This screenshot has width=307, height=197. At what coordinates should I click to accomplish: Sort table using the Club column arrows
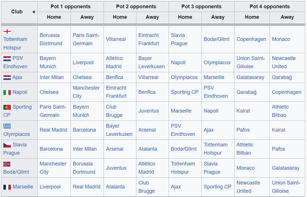coord(34,12)
